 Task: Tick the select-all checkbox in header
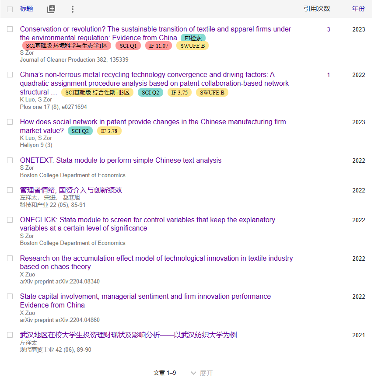10,9
